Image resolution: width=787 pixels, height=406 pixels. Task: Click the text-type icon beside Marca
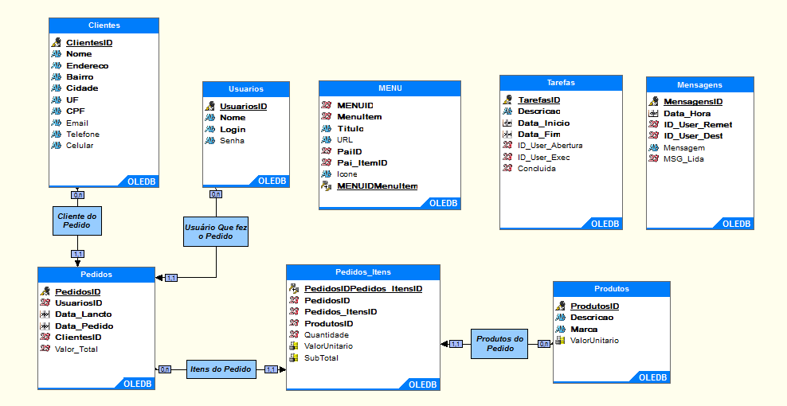pos(561,330)
